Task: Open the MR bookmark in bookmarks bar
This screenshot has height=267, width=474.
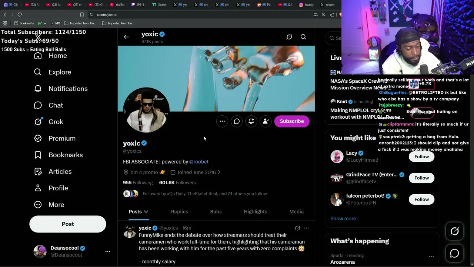Action: [x=55, y=23]
